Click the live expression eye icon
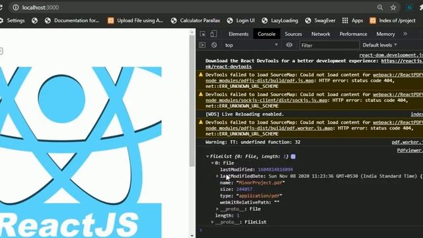 [x=289, y=45]
